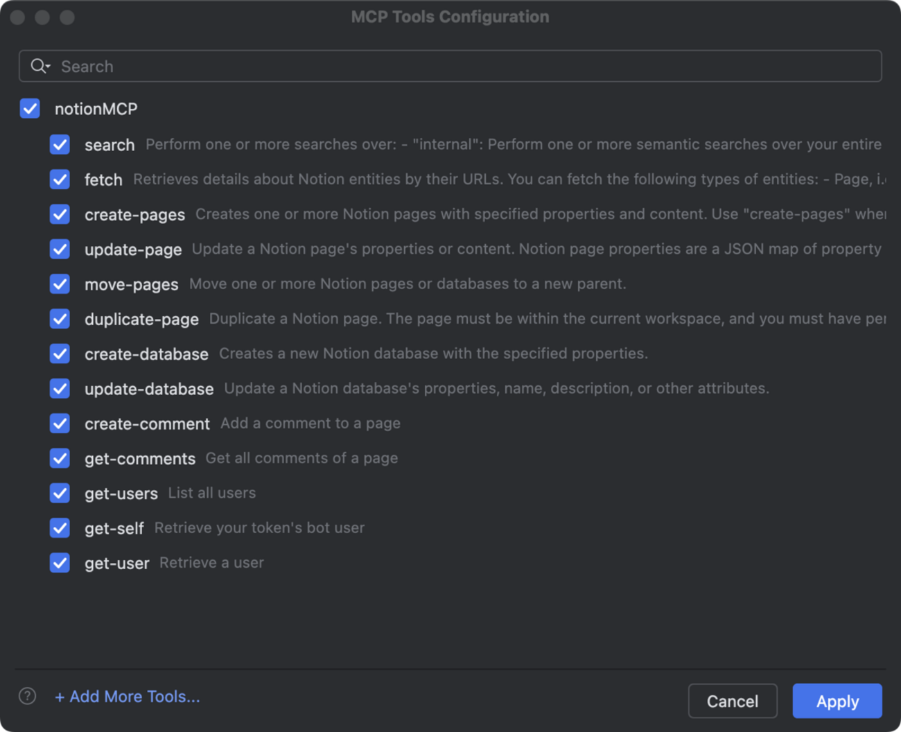Click the Add More Tools link
Image resolution: width=901 pixels, height=732 pixels.
[128, 697]
